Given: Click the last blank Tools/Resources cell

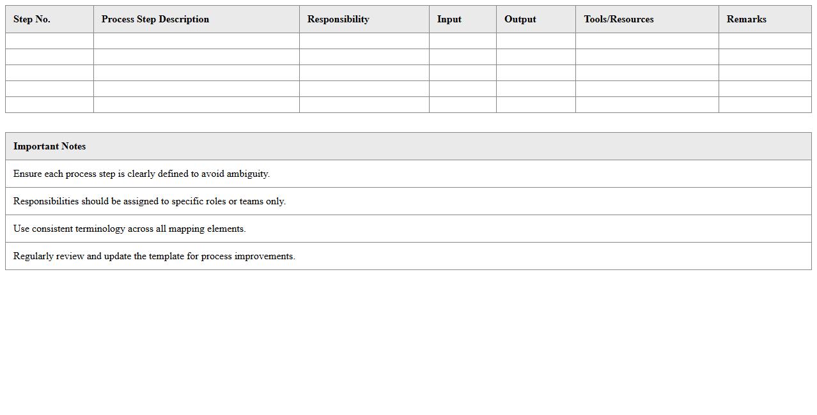Looking at the screenshot, I should point(647,105).
